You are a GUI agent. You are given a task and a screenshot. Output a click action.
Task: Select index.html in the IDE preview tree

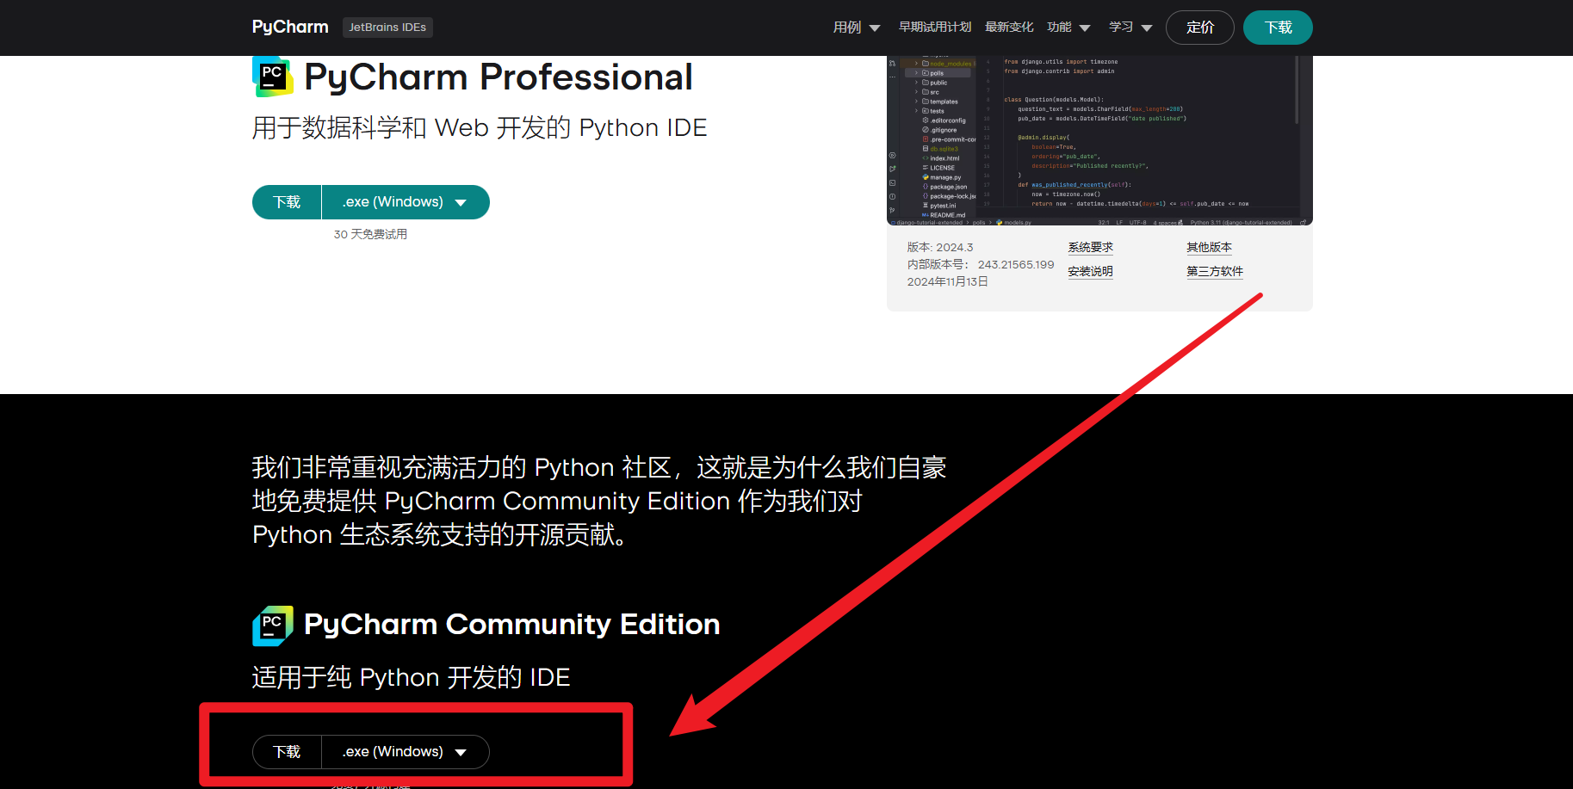(x=941, y=158)
